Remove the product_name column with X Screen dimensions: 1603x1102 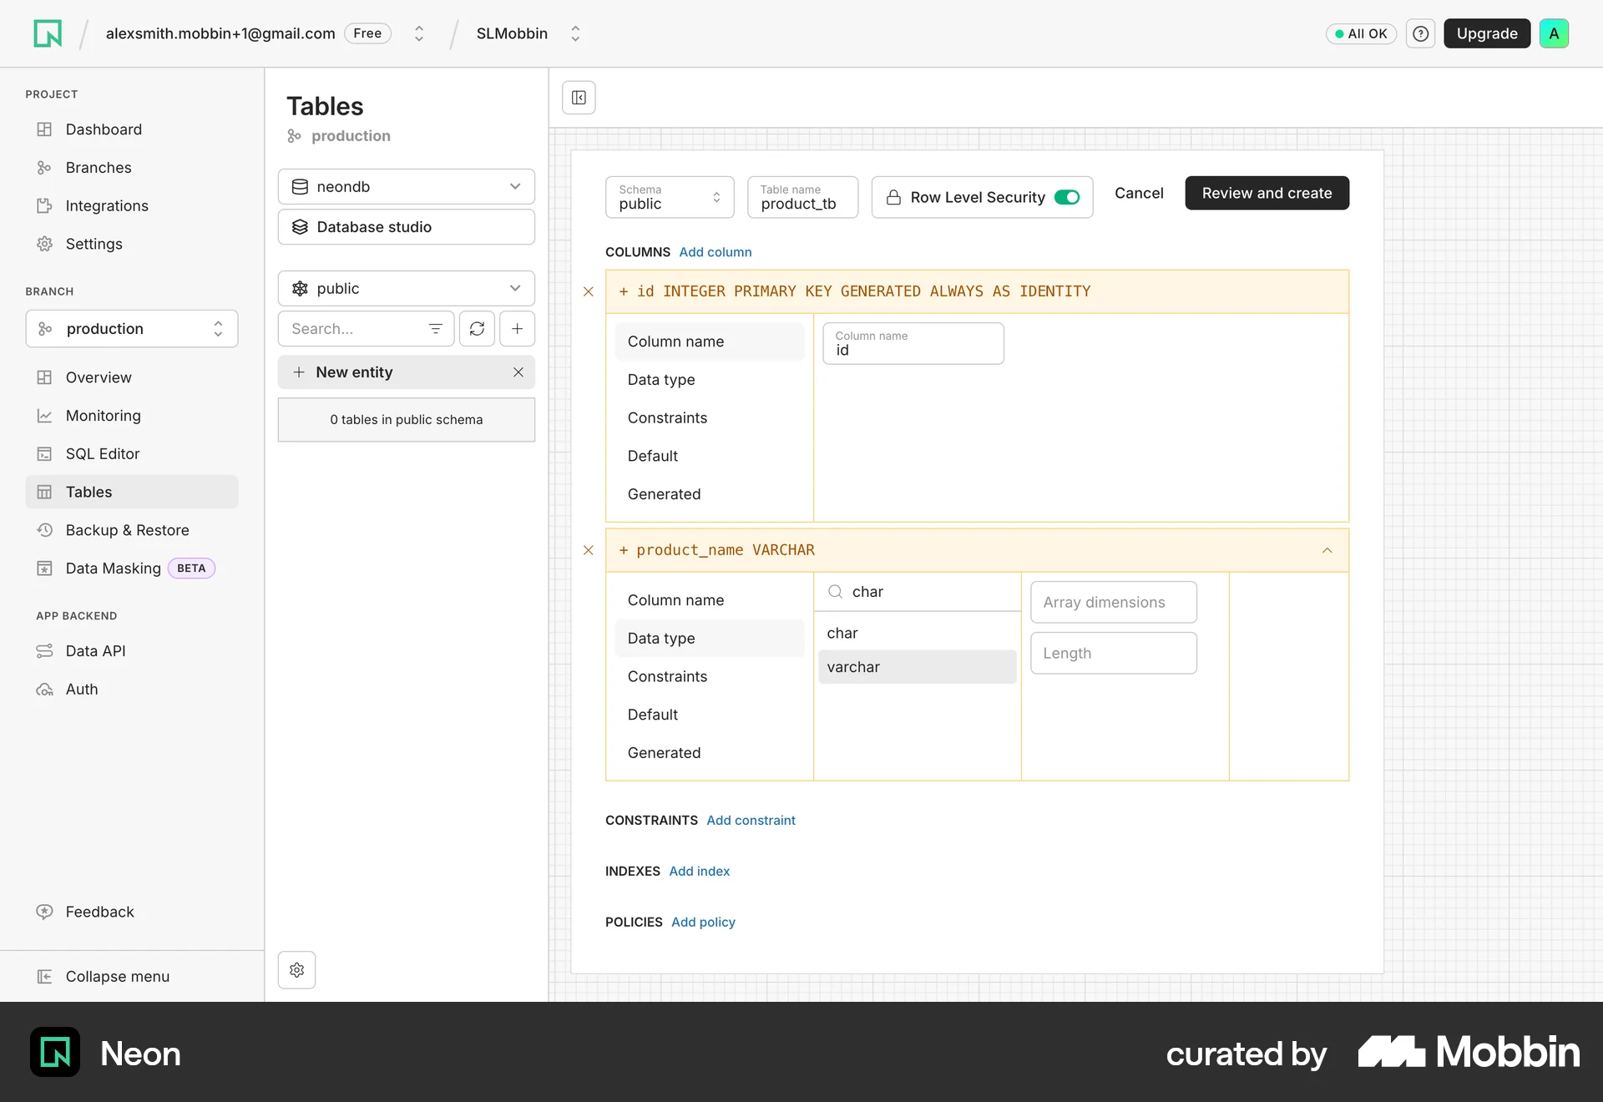tap(589, 550)
